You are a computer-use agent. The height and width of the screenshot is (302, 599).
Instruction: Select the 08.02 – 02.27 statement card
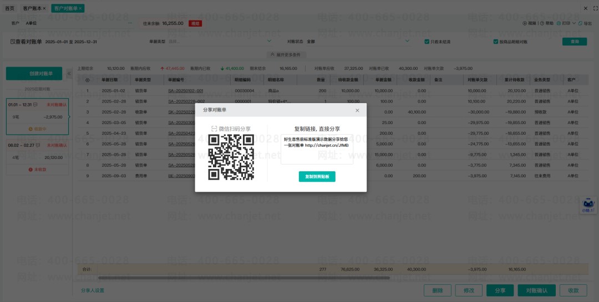(x=38, y=157)
